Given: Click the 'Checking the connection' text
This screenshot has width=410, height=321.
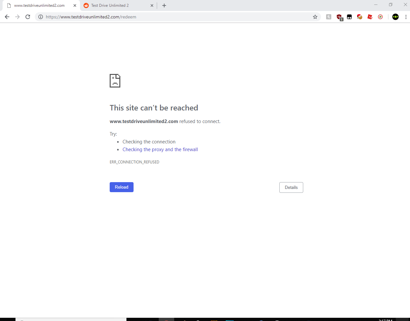Looking at the screenshot, I should point(149,142).
